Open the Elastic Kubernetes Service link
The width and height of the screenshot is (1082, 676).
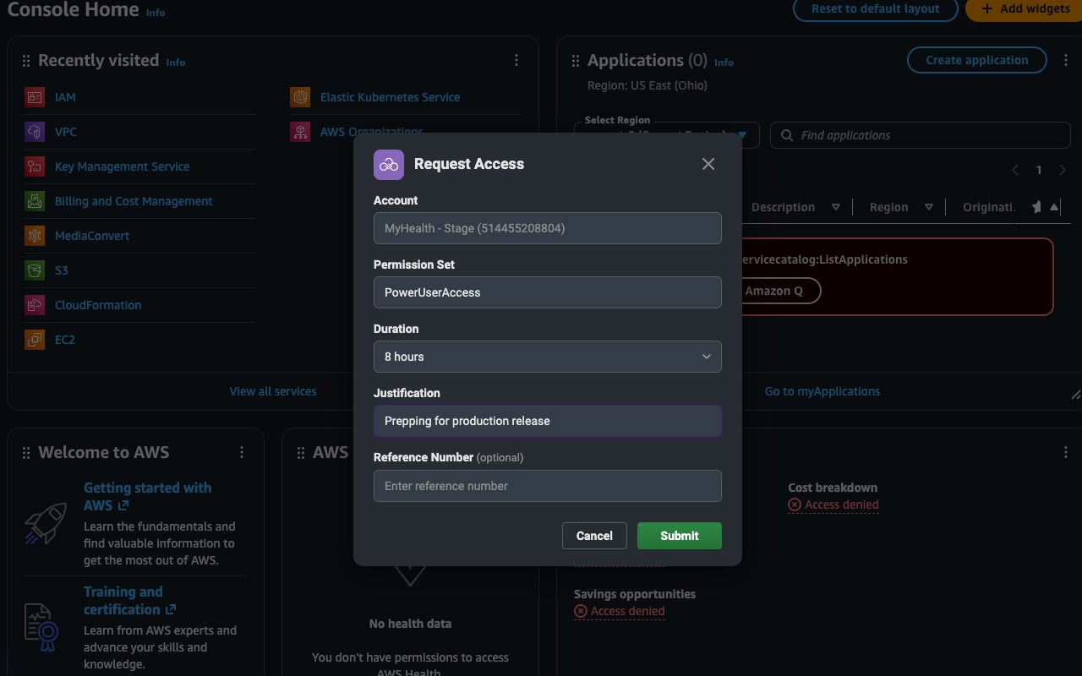click(391, 97)
